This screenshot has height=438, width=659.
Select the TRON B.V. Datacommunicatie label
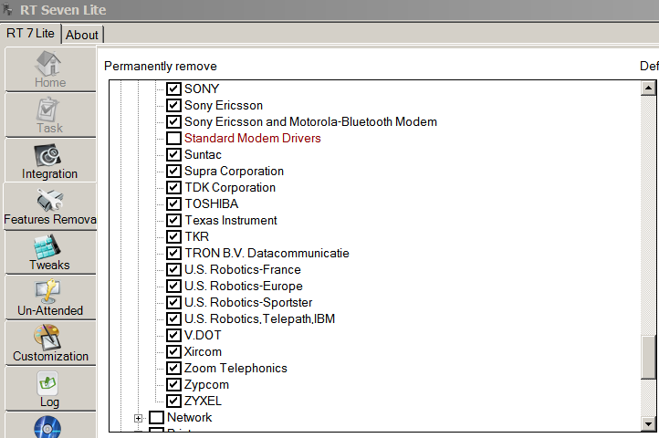(267, 253)
